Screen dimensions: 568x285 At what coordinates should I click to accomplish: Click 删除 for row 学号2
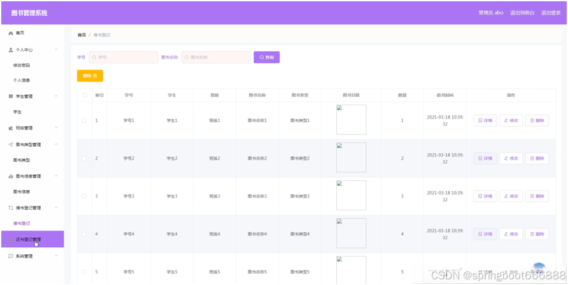click(x=537, y=158)
